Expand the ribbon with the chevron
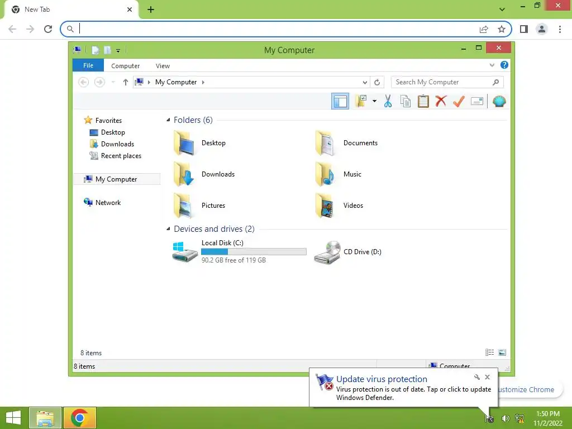Image resolution: width=572 pixels, height=429 pixels. tap(492, 65)
